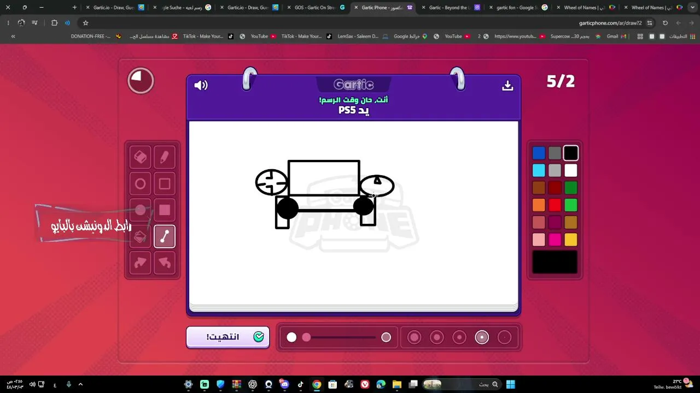Pick the brown color swatch
Image resolution: width=700 pixels, height=393 pixels.
[539, 188]
